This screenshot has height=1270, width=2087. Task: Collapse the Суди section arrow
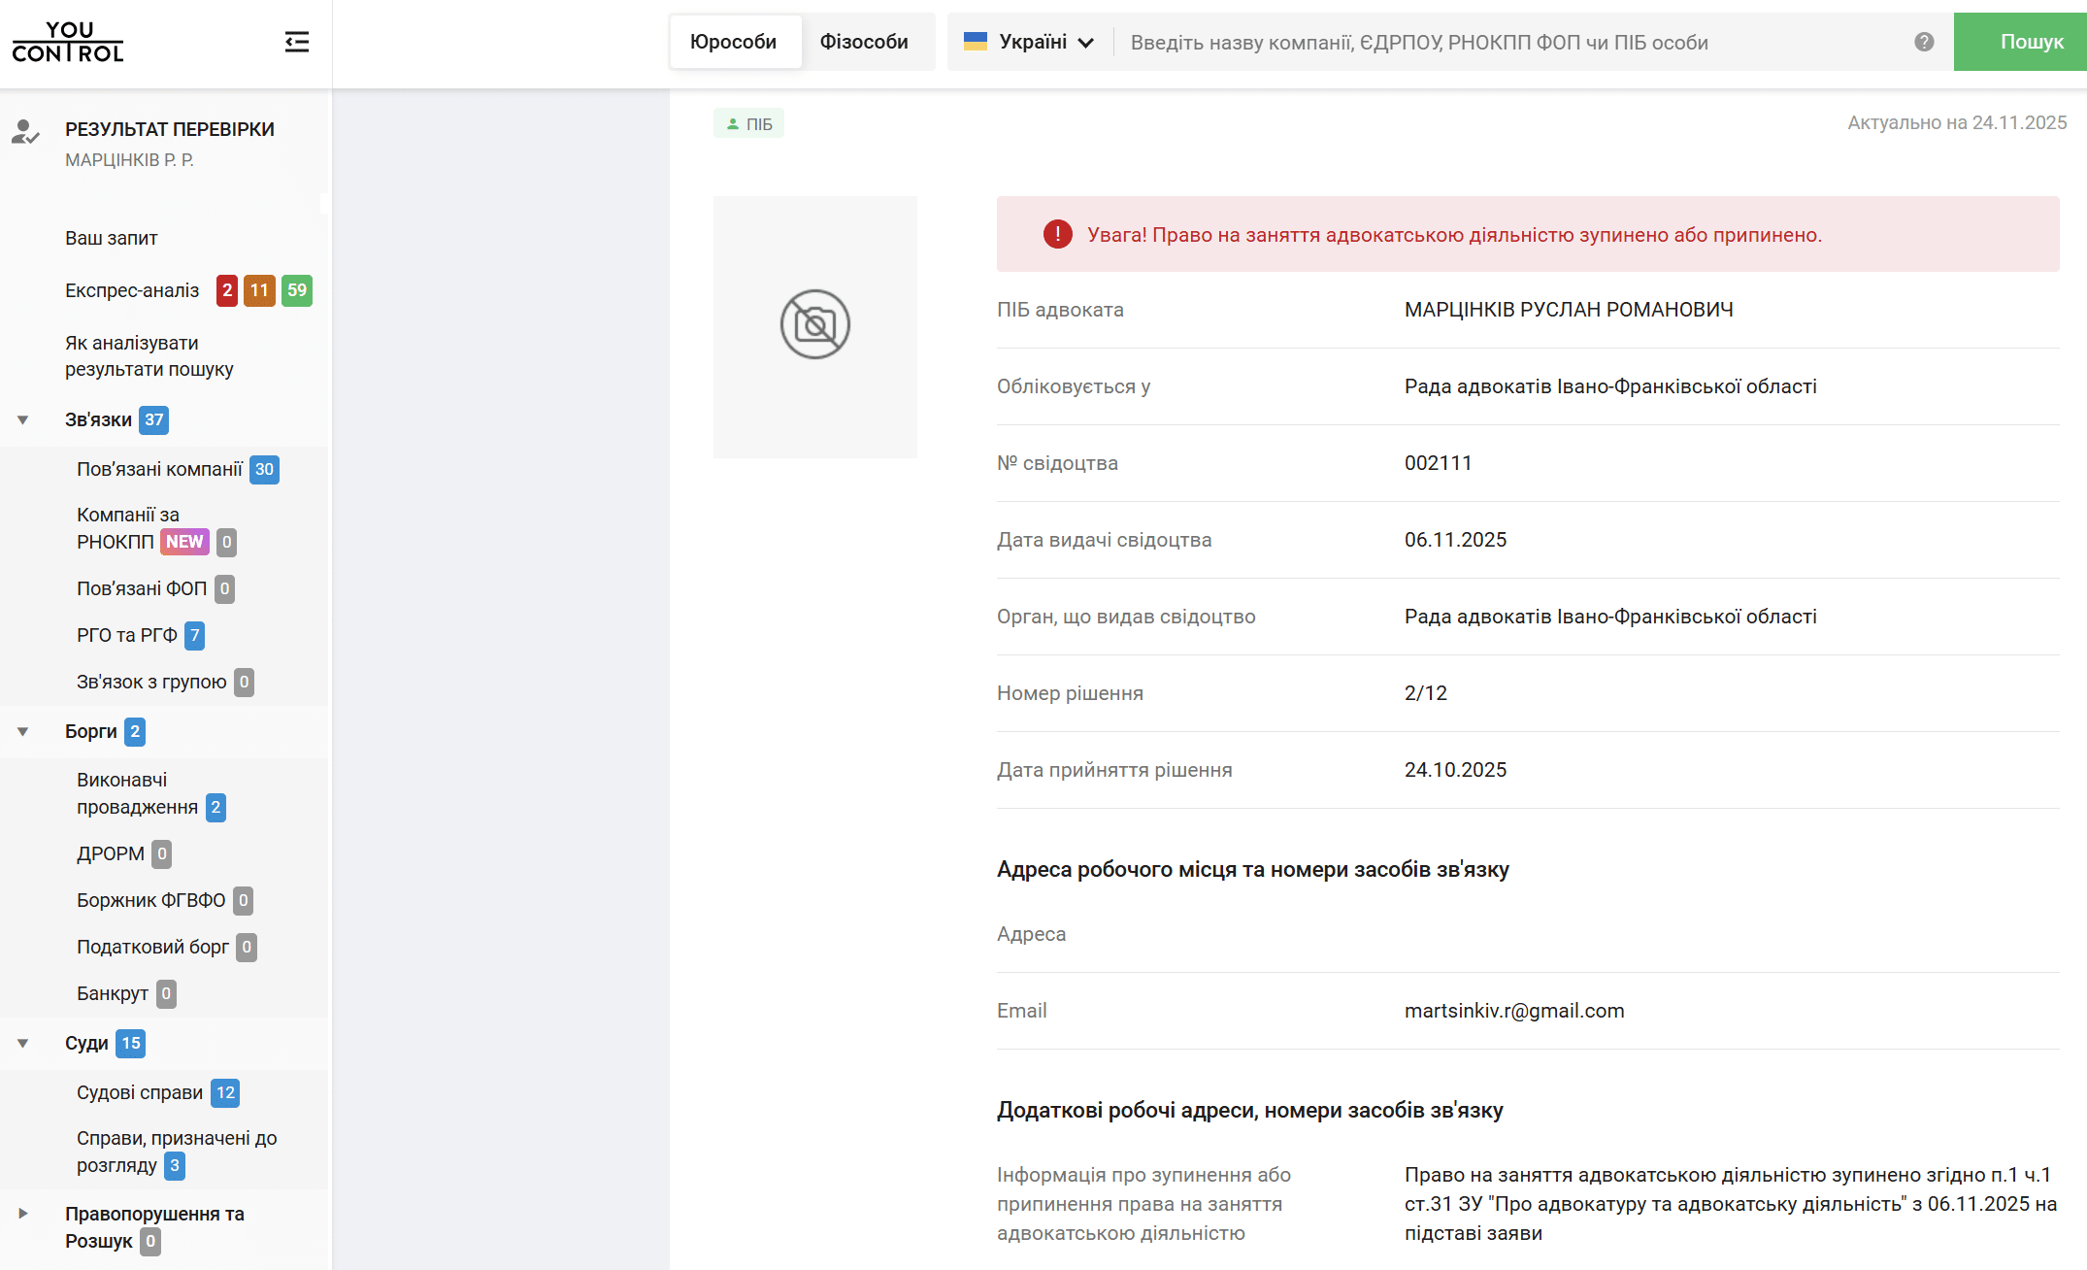22,1044
